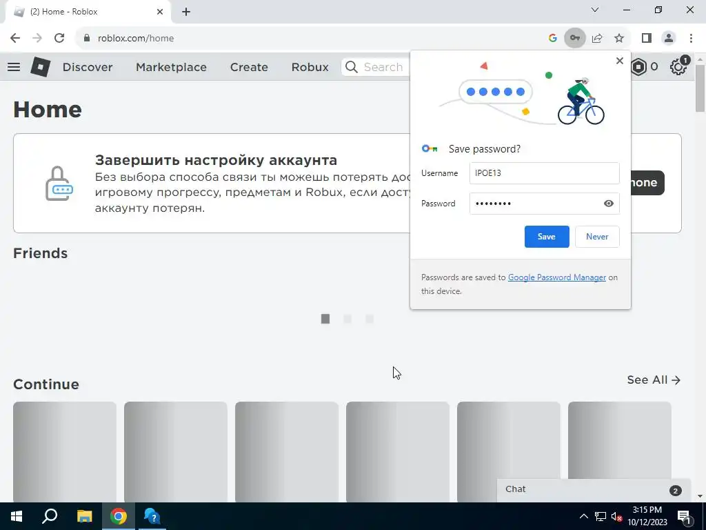Click the browser forward arrow
Screen dimensions: 706x530
[x=37, y=38]
